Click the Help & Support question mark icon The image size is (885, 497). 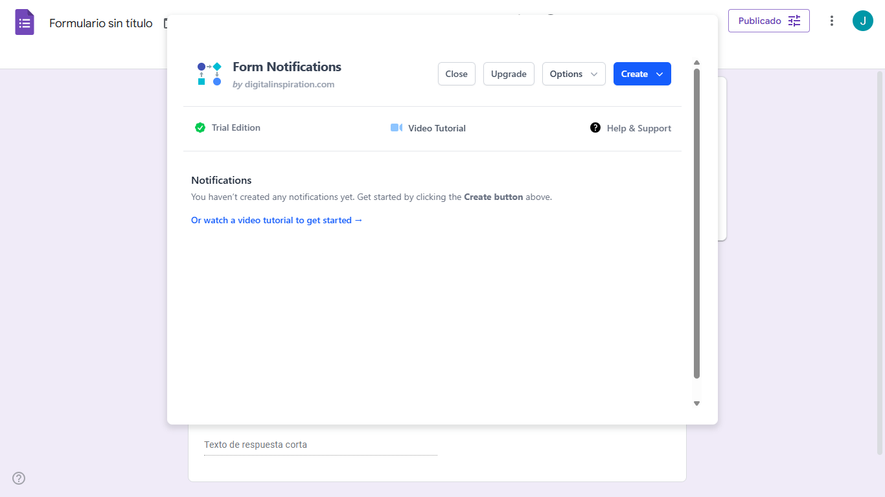(x=595, y=127)
